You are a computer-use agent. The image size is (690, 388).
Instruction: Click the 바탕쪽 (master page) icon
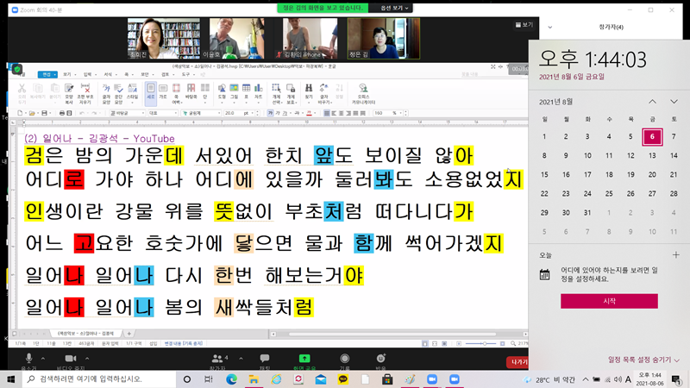[191, 93]
